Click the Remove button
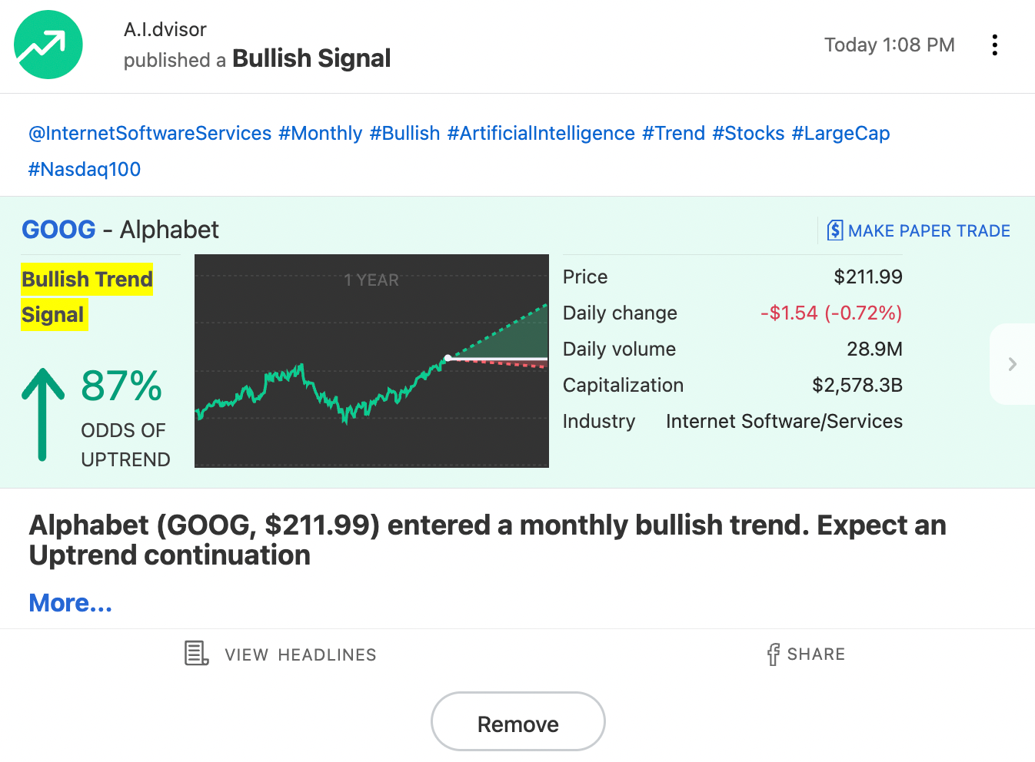 pyautogui.click(x=518, y=722)
